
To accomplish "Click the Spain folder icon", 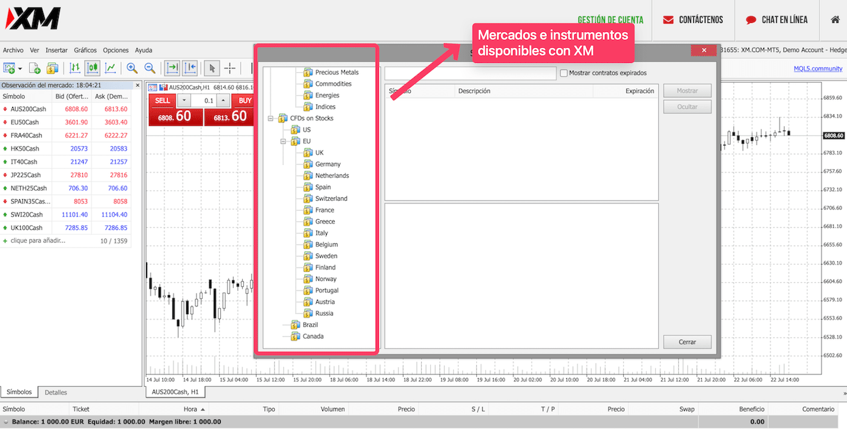I will 308,187.
